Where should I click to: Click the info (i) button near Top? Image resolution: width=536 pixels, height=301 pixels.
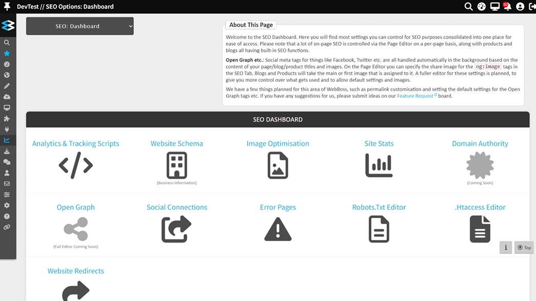point(506,247)
